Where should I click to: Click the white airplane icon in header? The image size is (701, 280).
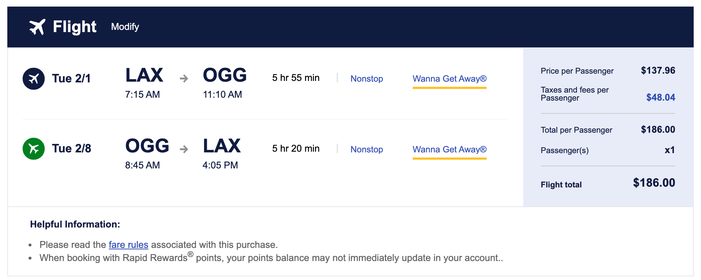37,27
